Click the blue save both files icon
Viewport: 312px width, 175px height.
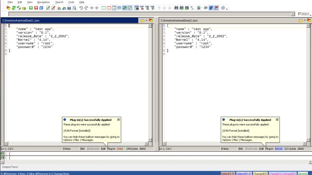click(x=41, y=8)
